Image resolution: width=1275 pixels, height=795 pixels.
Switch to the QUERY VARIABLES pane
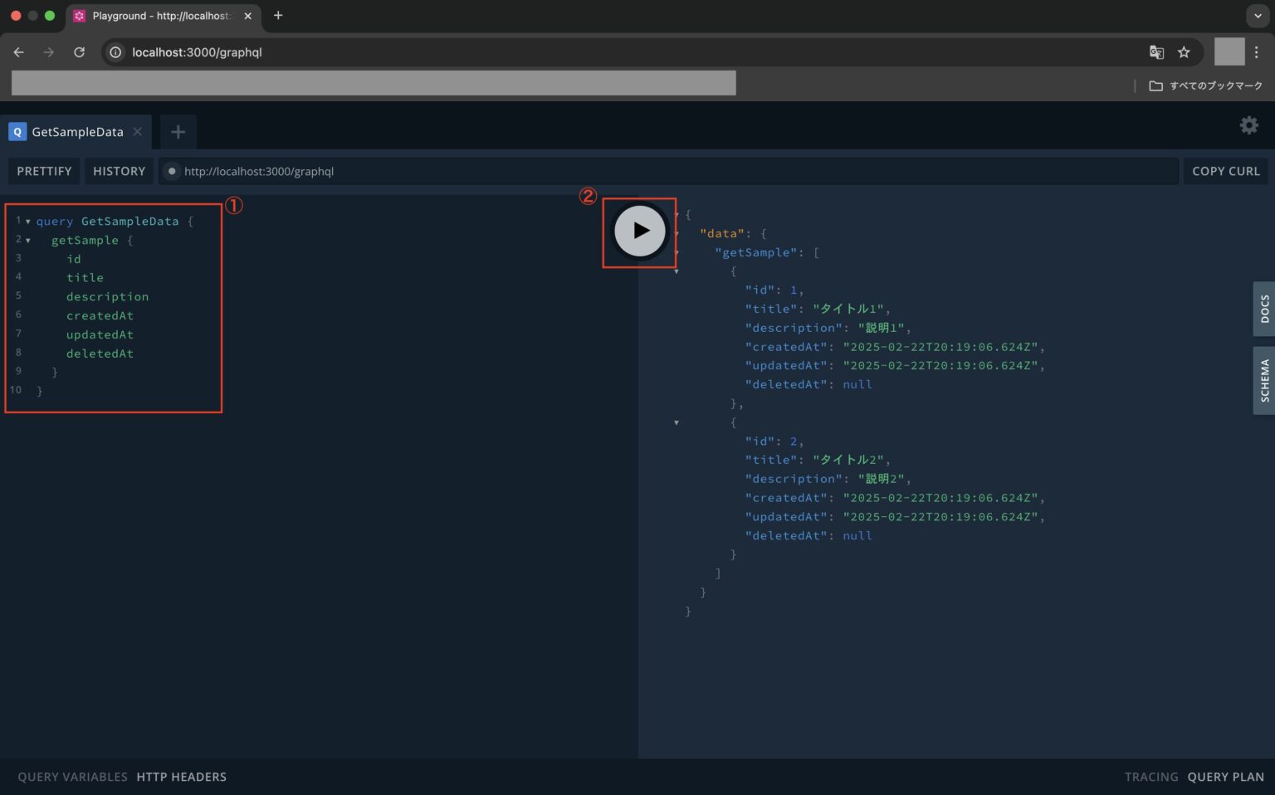(x=71, y=777)
